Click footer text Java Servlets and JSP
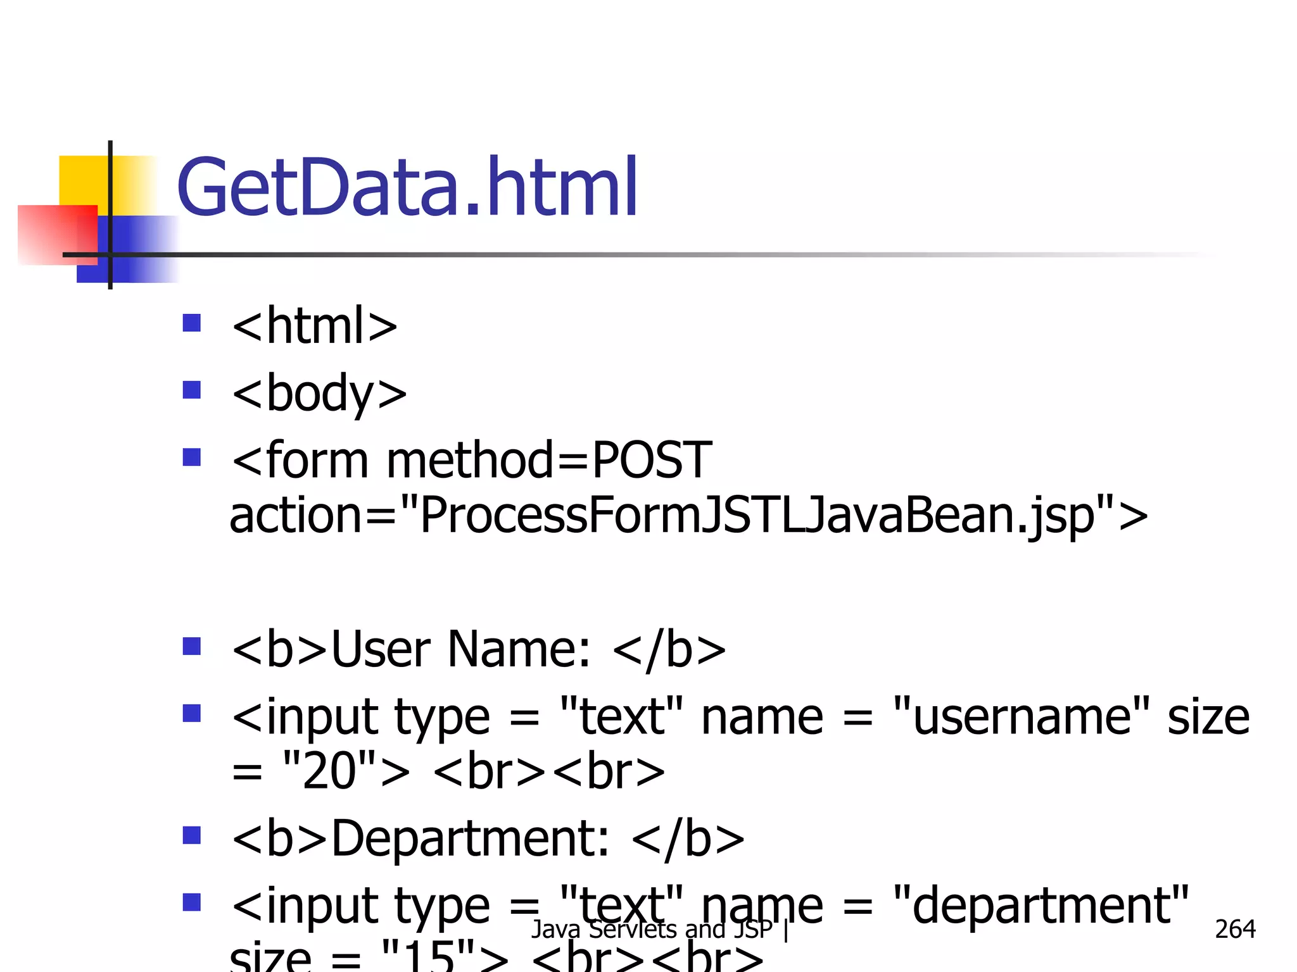Image resolution: width=1297 pixels, height=972 pixels. coord(652,930)
